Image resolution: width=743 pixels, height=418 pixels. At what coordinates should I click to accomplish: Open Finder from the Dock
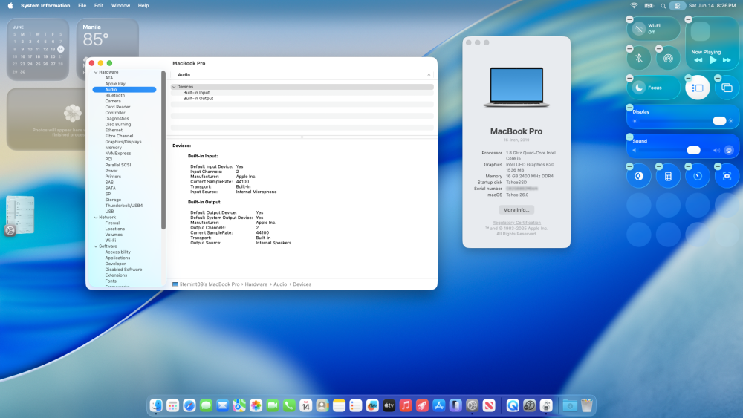[156, 405]
